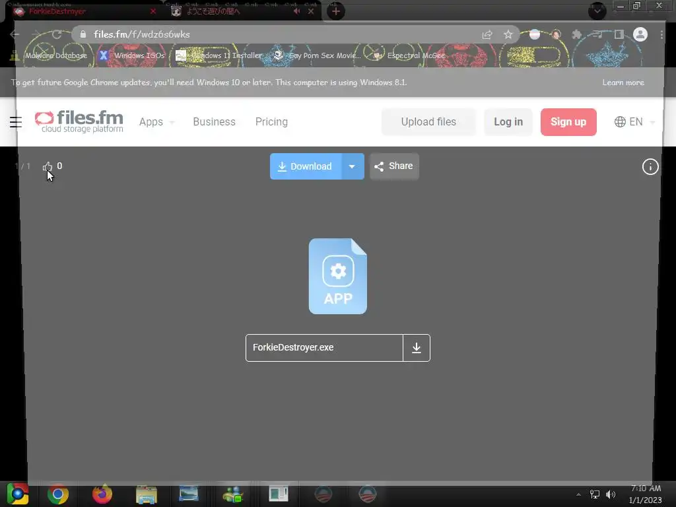Click the network tray icon
676x507 pixels.
[595, 494]
